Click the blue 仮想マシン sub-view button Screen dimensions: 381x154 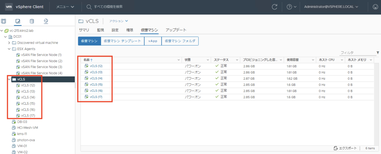(89, 41)
